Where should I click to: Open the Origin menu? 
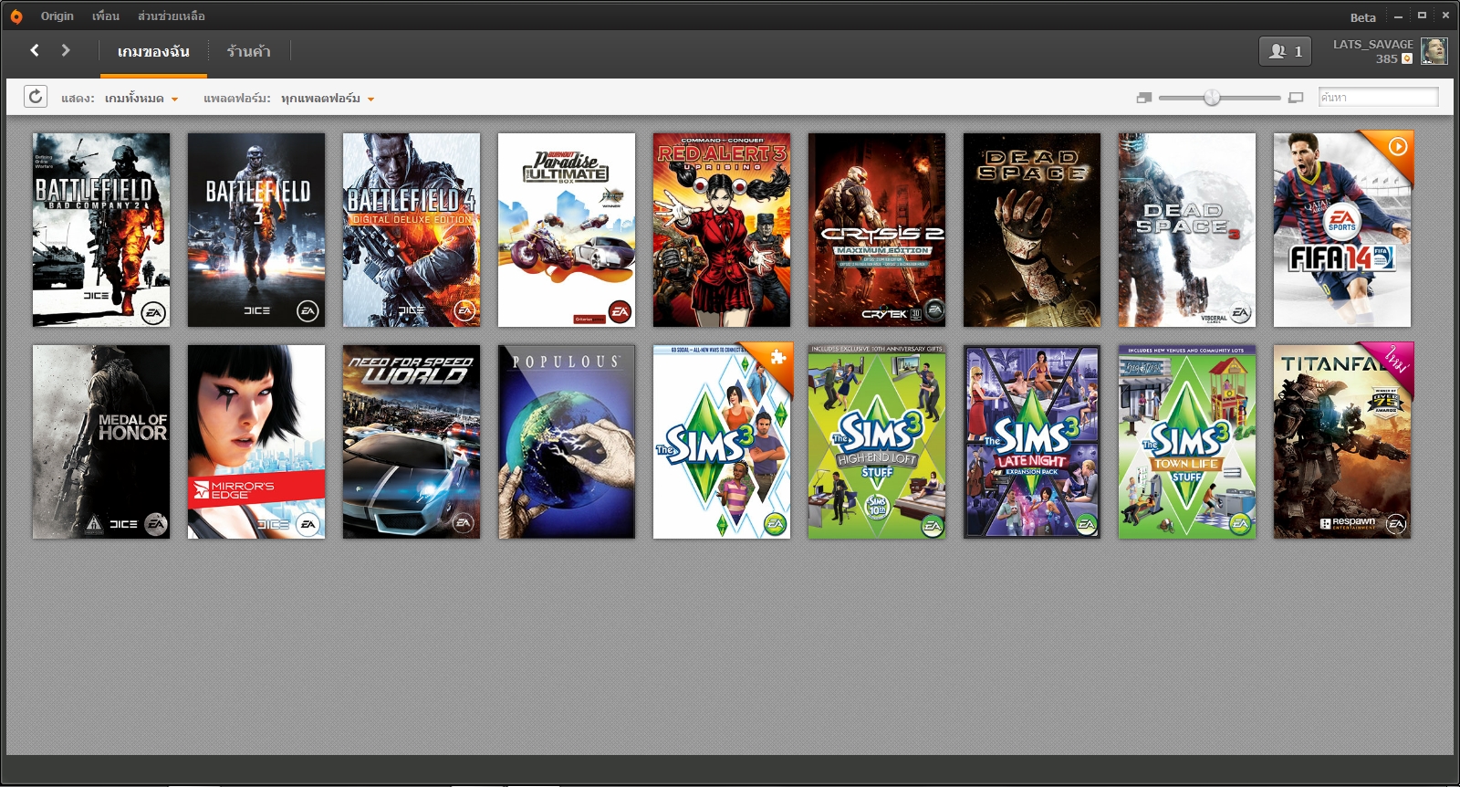click(x=57, y=16)
